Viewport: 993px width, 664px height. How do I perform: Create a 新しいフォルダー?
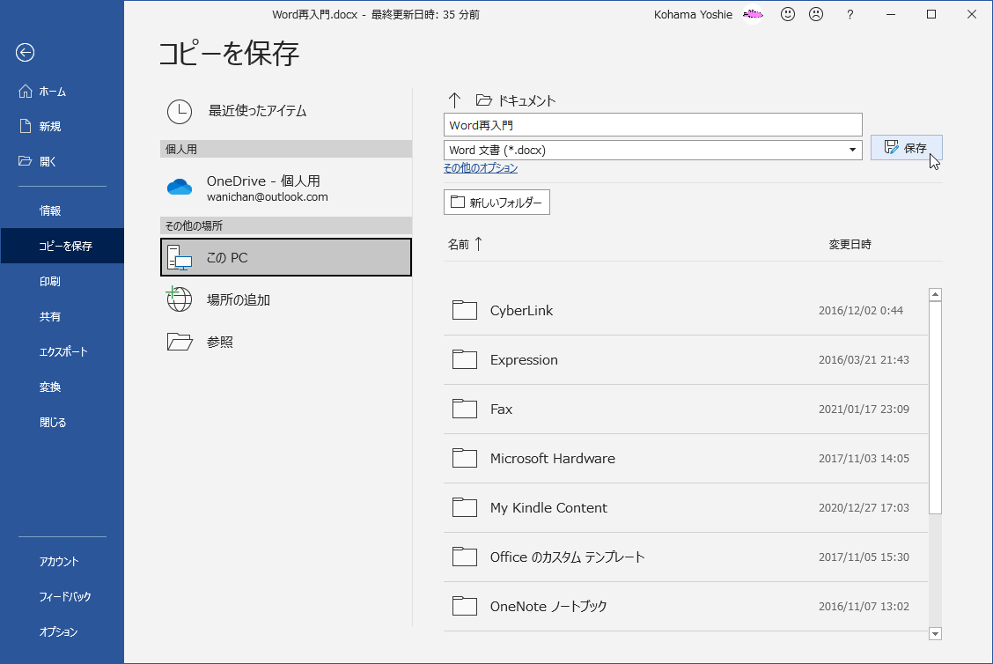(496, 203)
